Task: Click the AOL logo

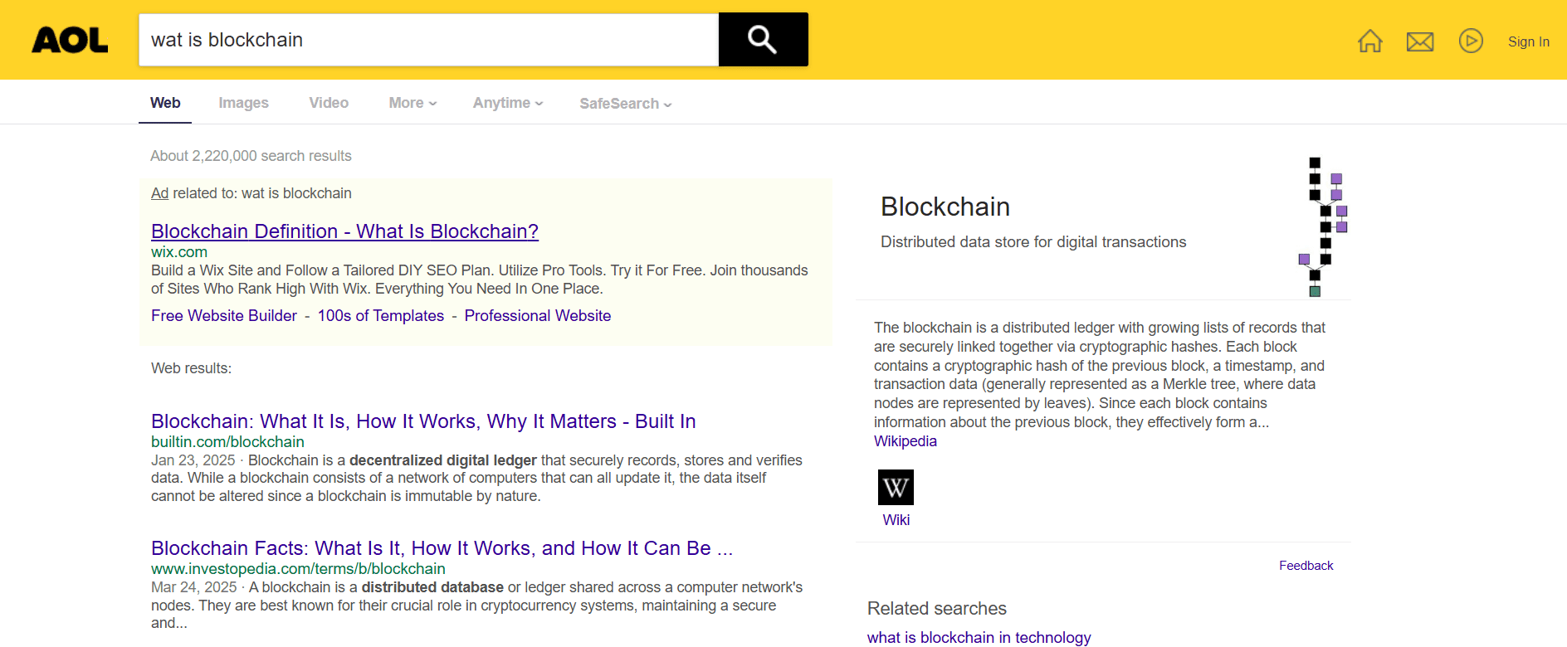Action: point(70,40)
